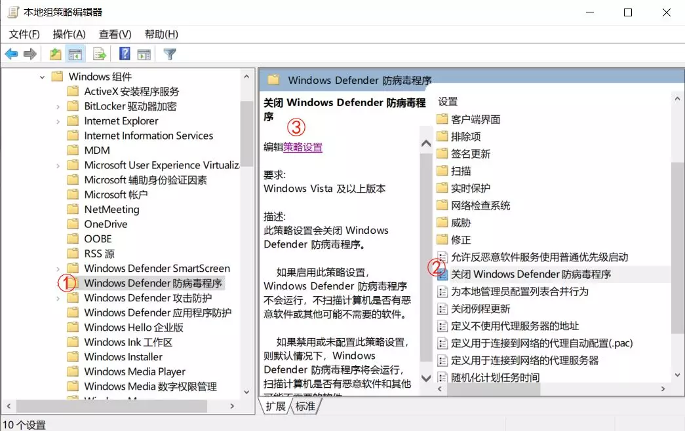Click policy icon for 允许反恶意软件服务使用普通优先级启动
Screen dimensions: 685x431
tap(442, 257)
